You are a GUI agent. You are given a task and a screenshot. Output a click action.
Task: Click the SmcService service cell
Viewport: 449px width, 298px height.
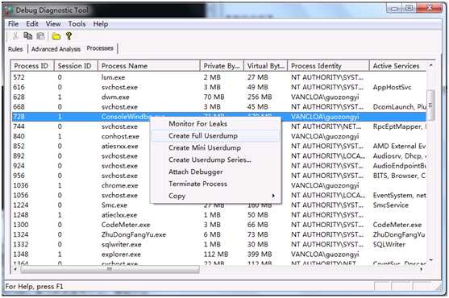[391, 205]
